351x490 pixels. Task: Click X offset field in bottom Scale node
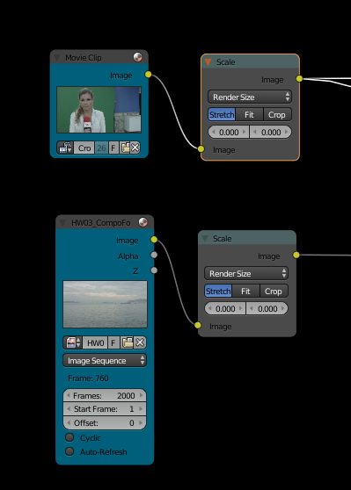[x=225, y=309]
